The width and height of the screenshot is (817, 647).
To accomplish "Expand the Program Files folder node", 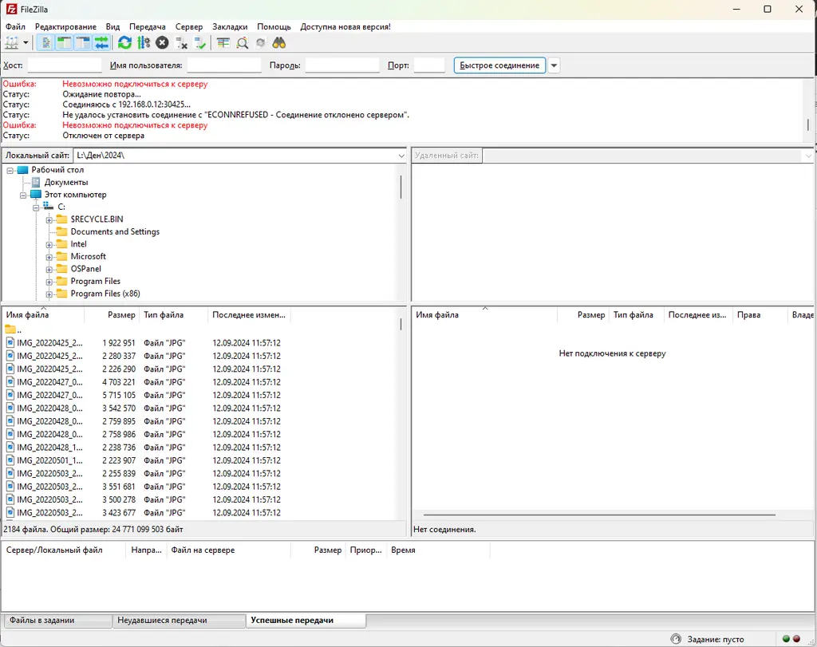I will point(49,282).
